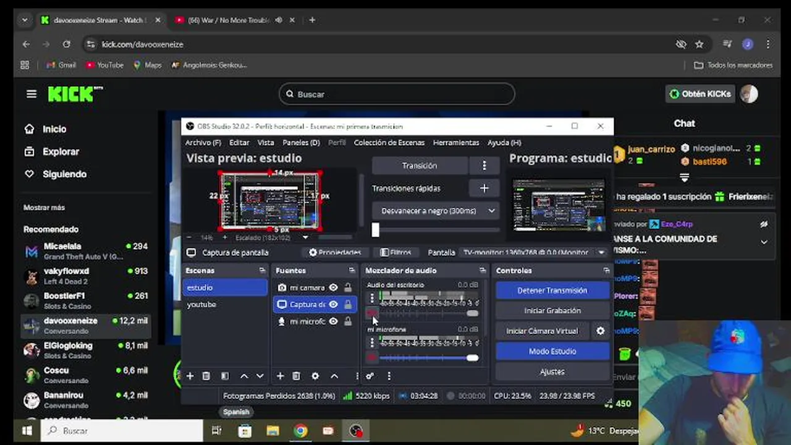
Task: Undock the Controles panel
Action: tap(606, 271)
